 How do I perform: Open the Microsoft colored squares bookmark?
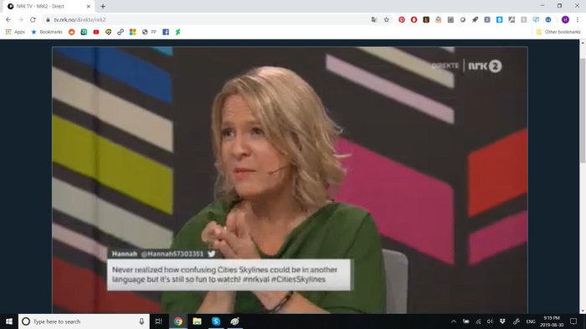132,32
